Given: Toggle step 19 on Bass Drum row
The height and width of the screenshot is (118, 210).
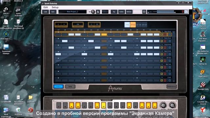Looking at the screenshot, I should click(x=71, y=34).
